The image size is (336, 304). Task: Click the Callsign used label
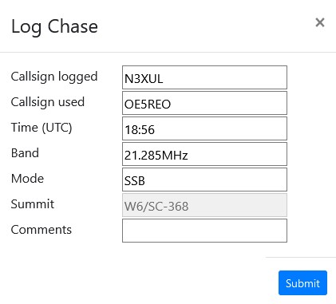point(48,102)
